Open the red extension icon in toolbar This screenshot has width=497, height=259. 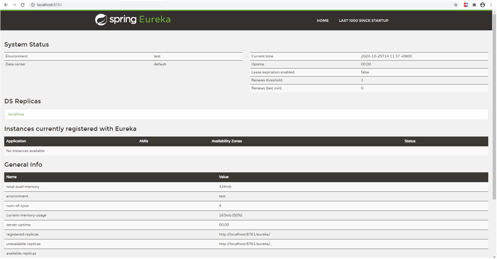(x=466, y=5)
